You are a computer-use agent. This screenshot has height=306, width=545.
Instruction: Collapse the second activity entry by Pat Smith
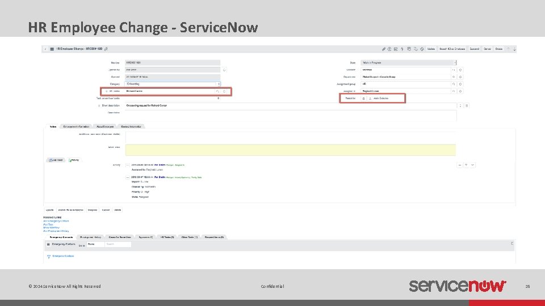tap(128, 177)
